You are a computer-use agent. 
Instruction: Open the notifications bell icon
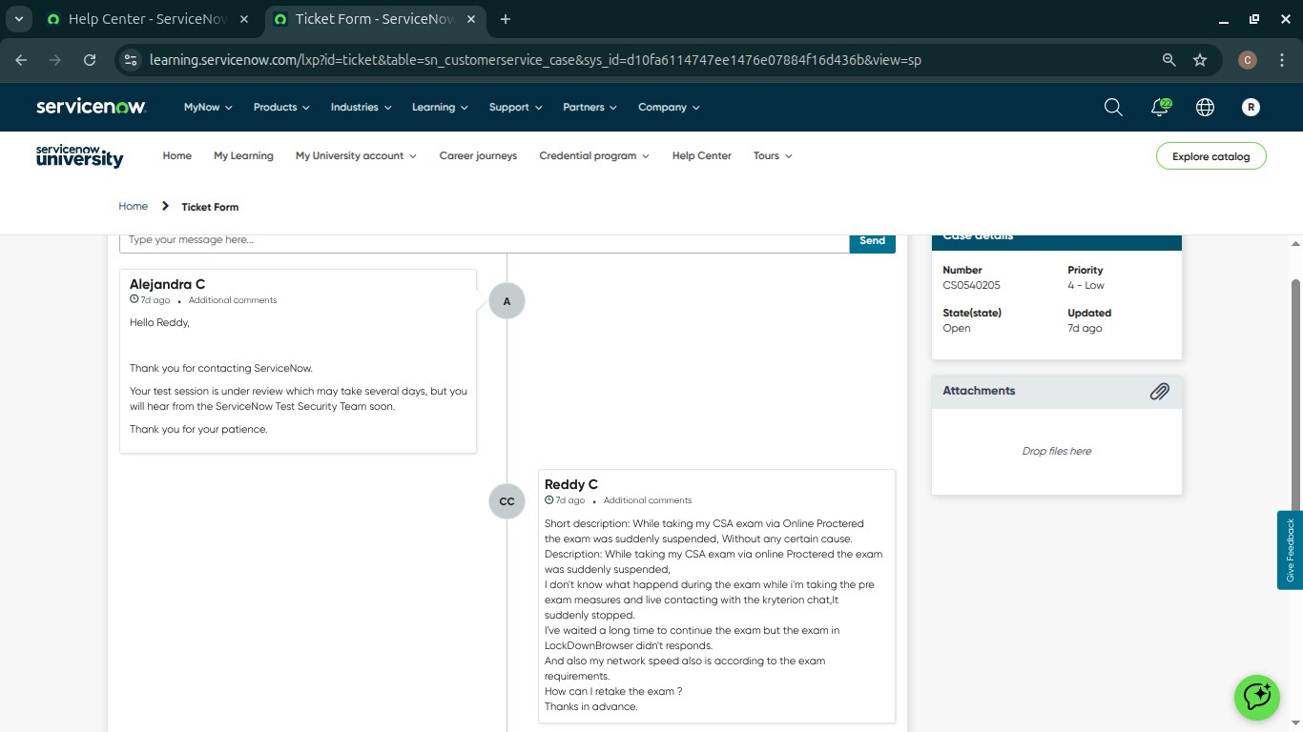(1160, 108)
